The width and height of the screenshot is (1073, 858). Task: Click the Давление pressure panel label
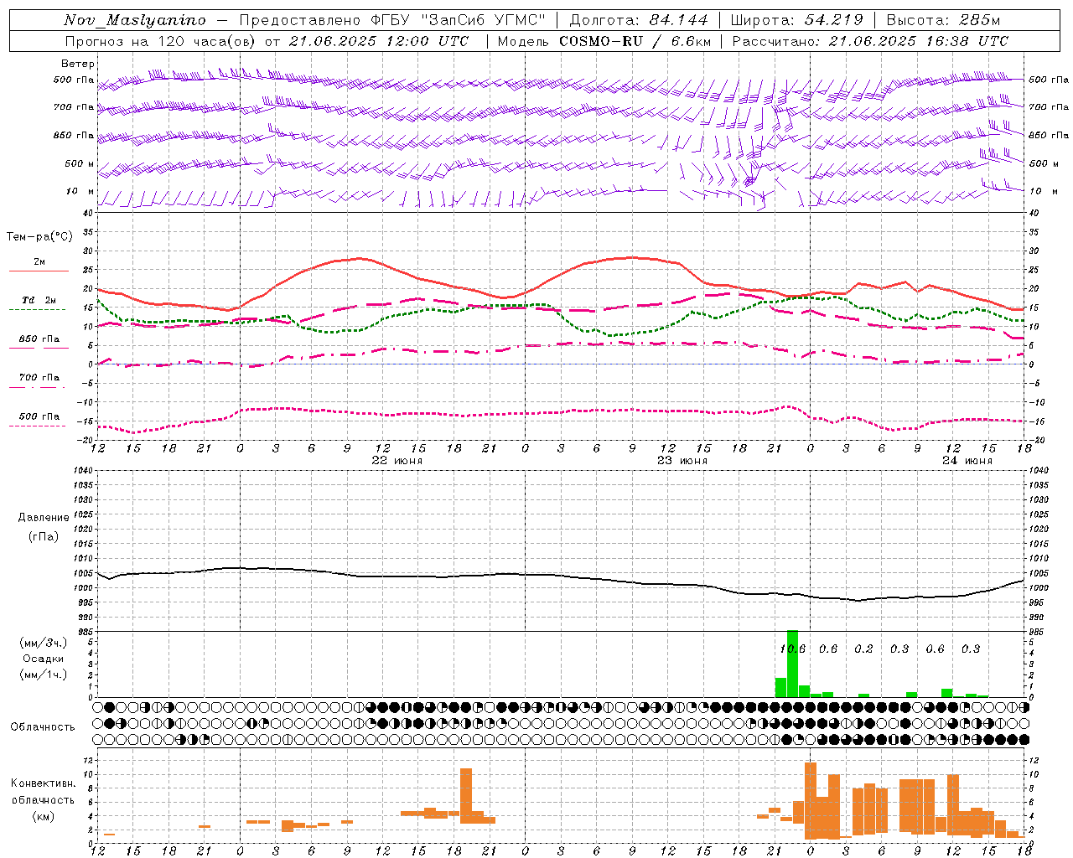44,518
